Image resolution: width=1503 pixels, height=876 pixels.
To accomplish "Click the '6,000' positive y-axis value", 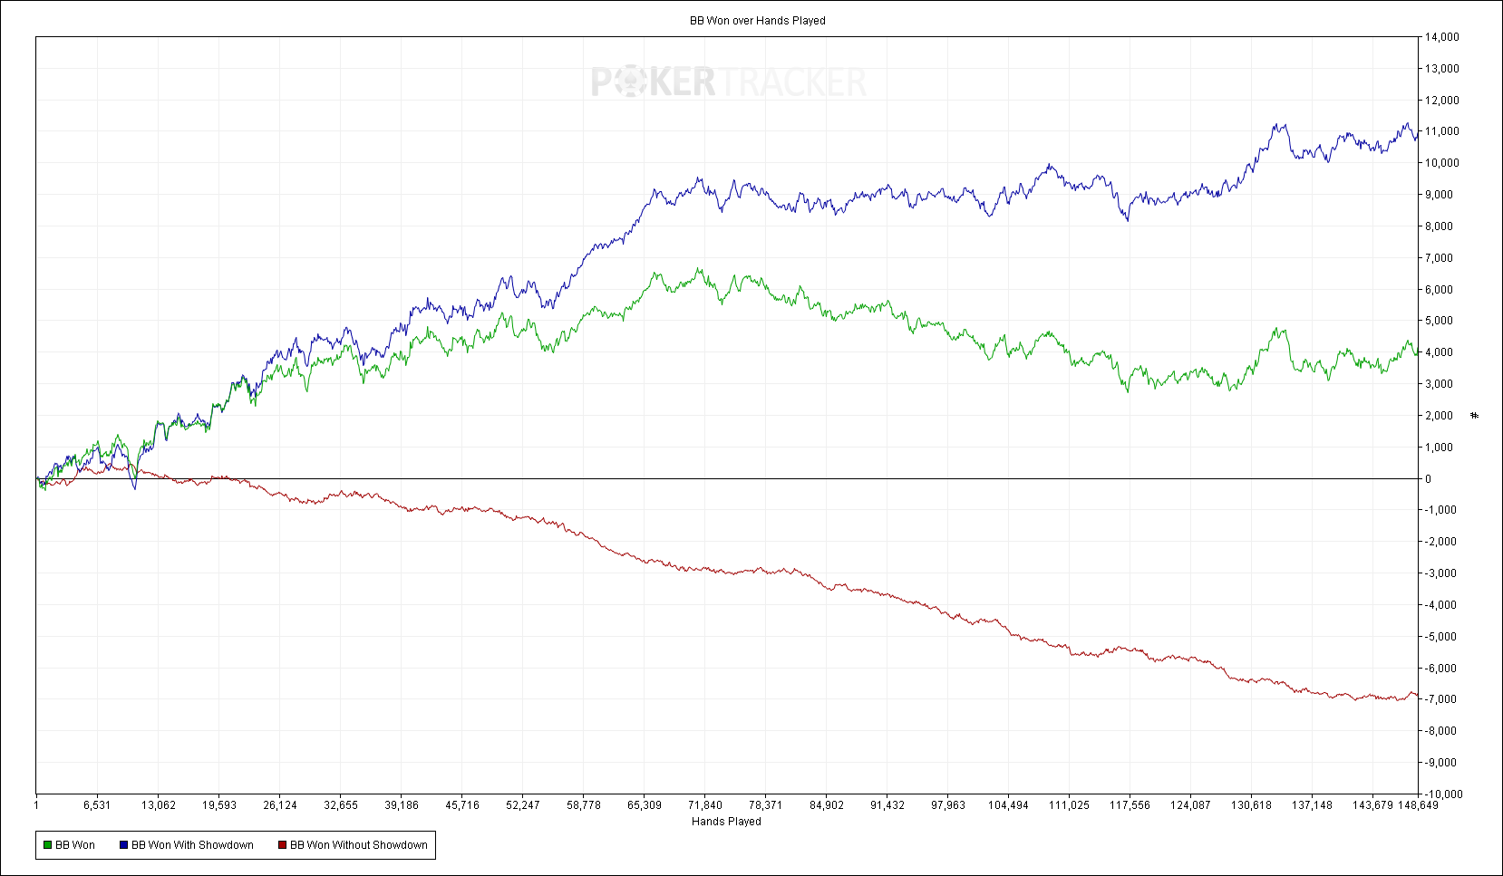I will [x=1440, y=290].
